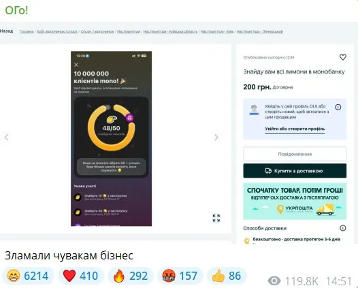The width and height of the screenshot is (358, 288).
Task: Open info icon in OLX profile notice
Action: [338, 107]
